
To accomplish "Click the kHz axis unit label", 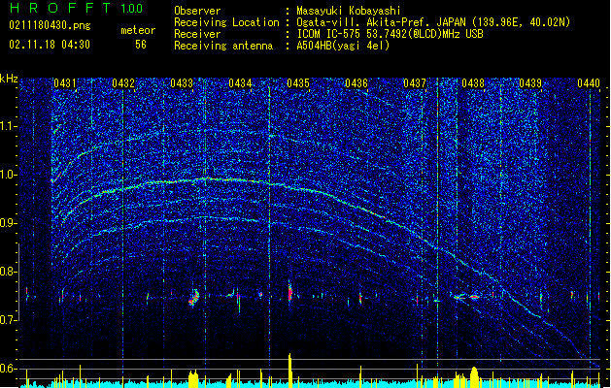I will pyautogui.click(x=9, y=79).
